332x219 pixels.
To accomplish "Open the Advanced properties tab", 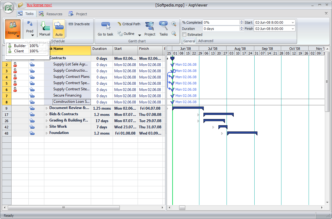I will click(x=206, y=41).
